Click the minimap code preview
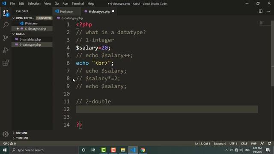This screenshot has width=274, height=154. [x=261, y=23]
